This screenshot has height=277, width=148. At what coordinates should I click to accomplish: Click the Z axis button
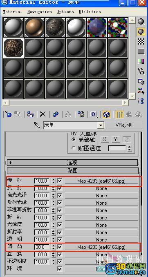127,139
